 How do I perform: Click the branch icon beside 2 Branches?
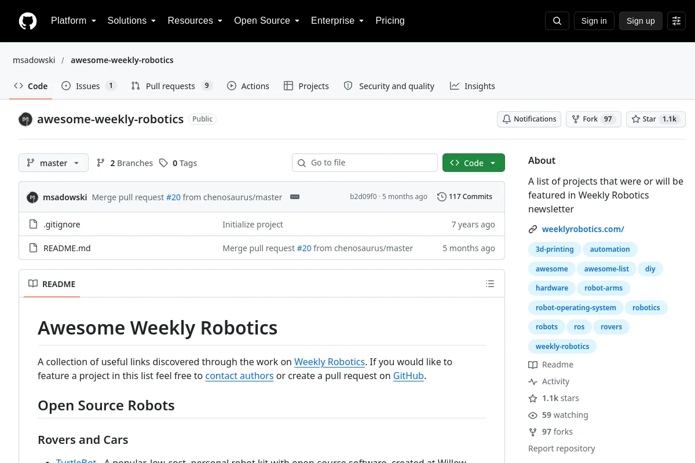click(x=101, y=163)
